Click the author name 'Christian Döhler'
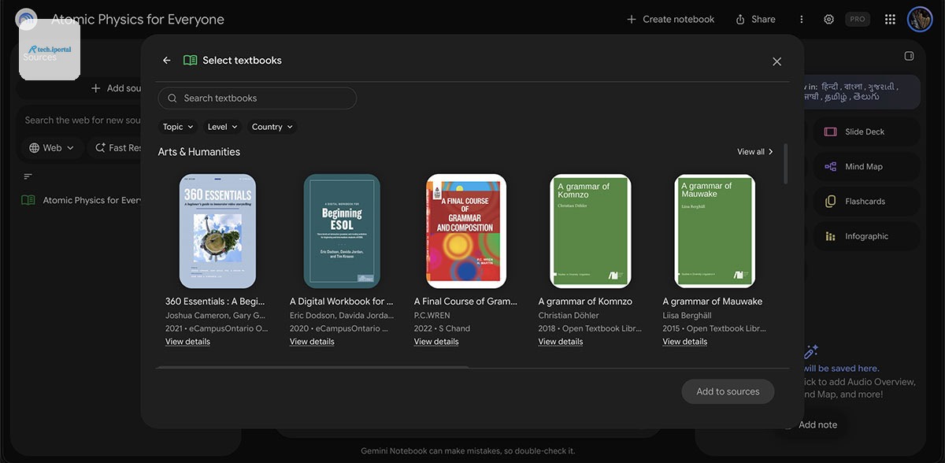The image size is (945, 463). (x=569, y=316)
